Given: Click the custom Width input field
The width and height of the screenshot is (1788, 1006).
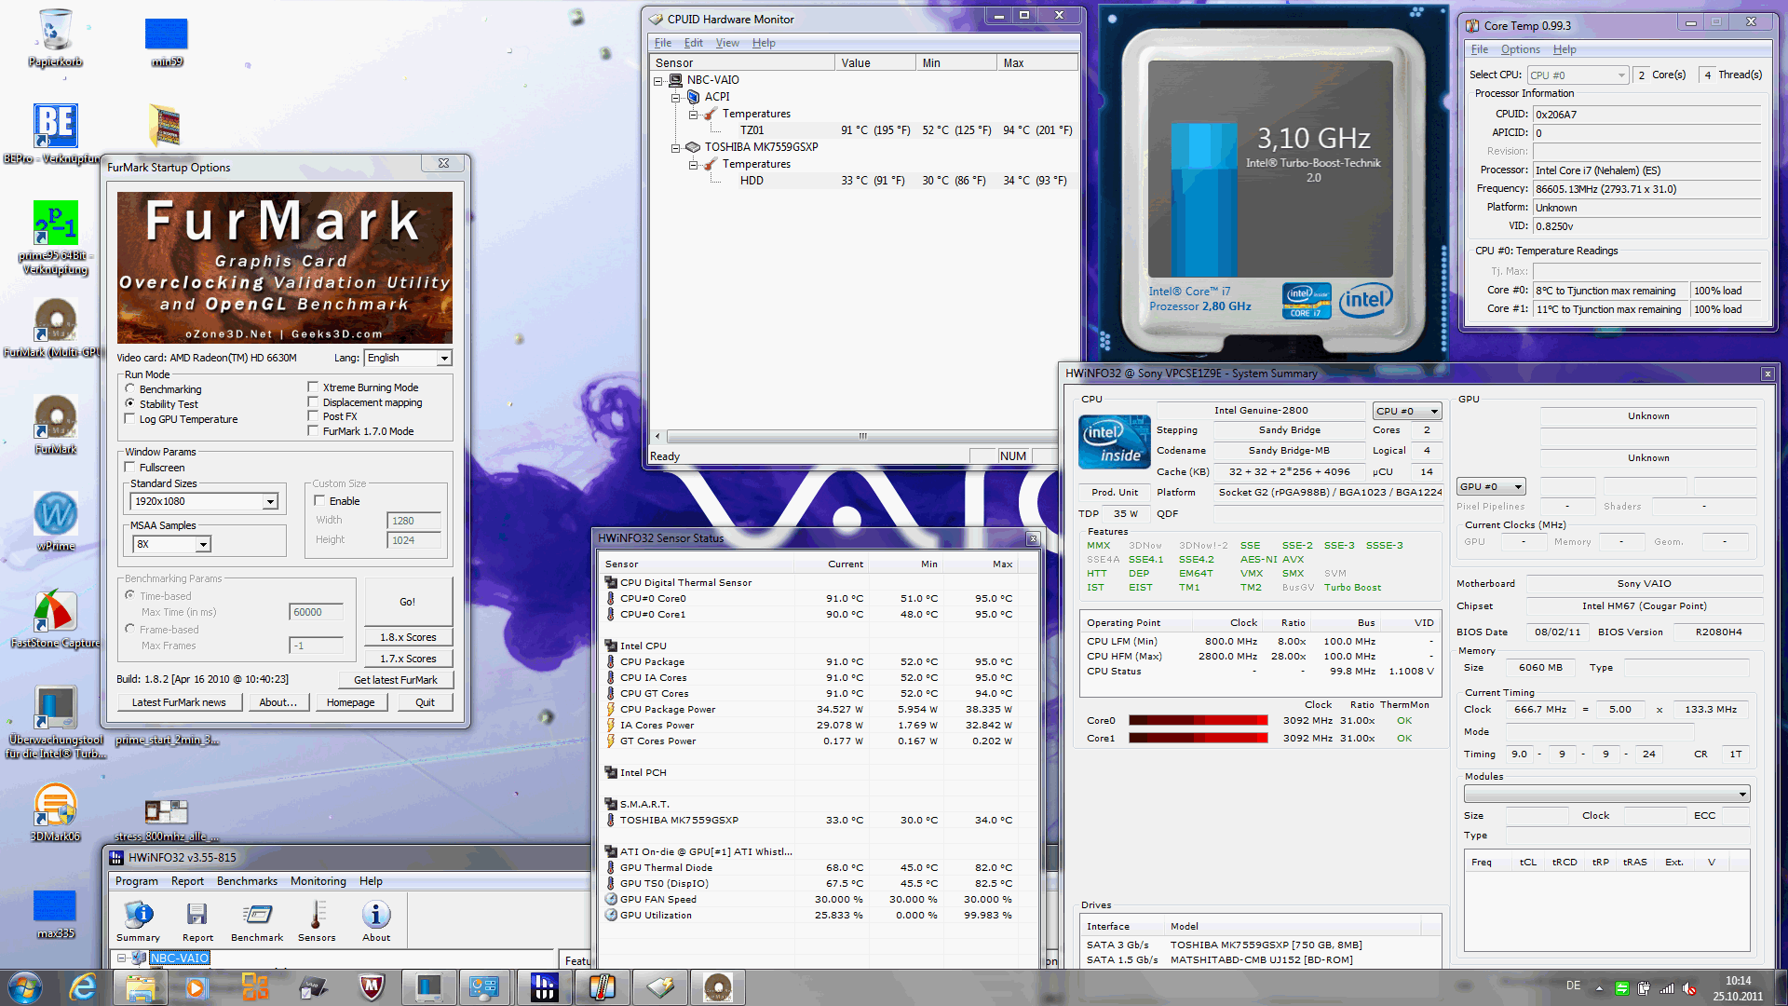Looking at the screenshot, I should click(x=413, y=521).
